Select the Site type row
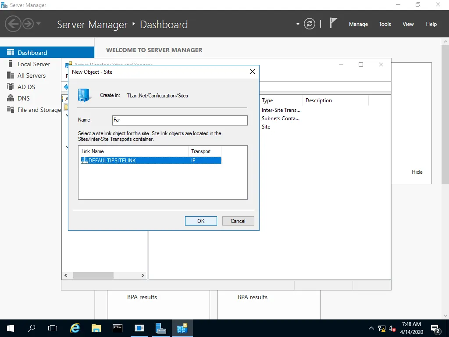 (266, 127)
